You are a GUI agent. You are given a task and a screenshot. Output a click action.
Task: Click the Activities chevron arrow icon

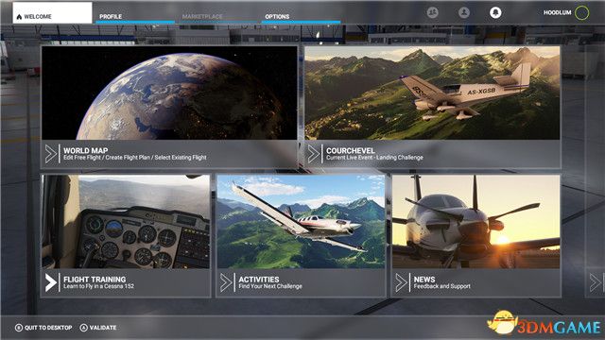(226, 282)
